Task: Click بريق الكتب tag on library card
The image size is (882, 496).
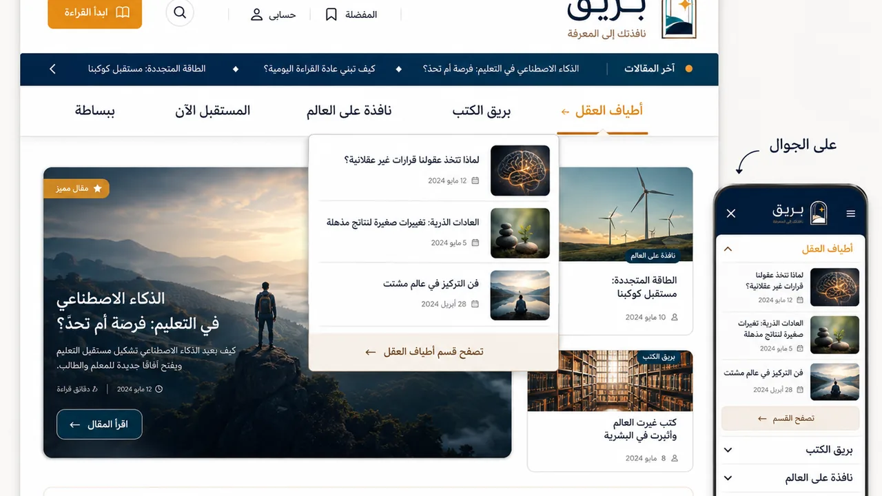Action: click(x=659, y=357)
